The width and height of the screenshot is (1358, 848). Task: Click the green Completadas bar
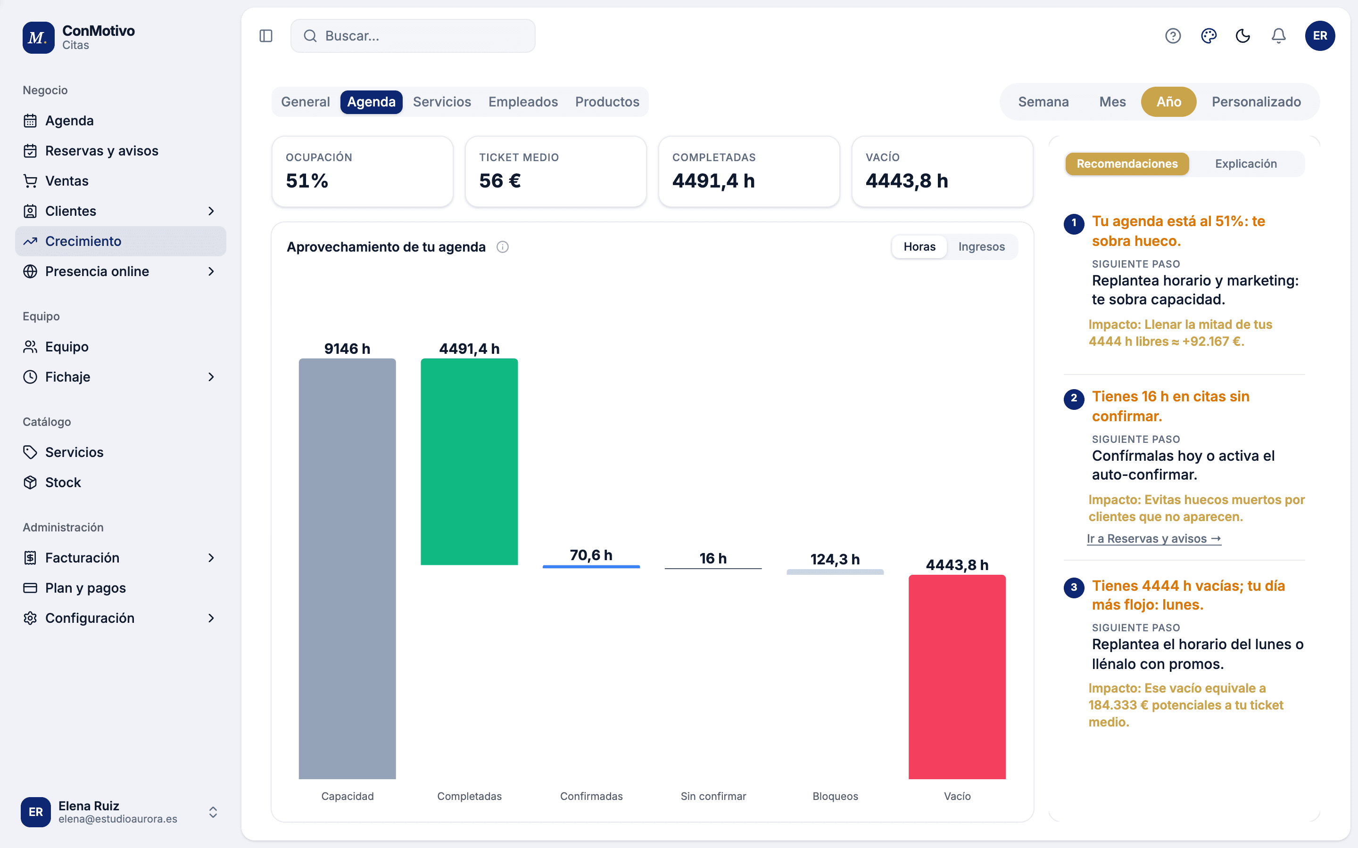(x=469, y=462)
